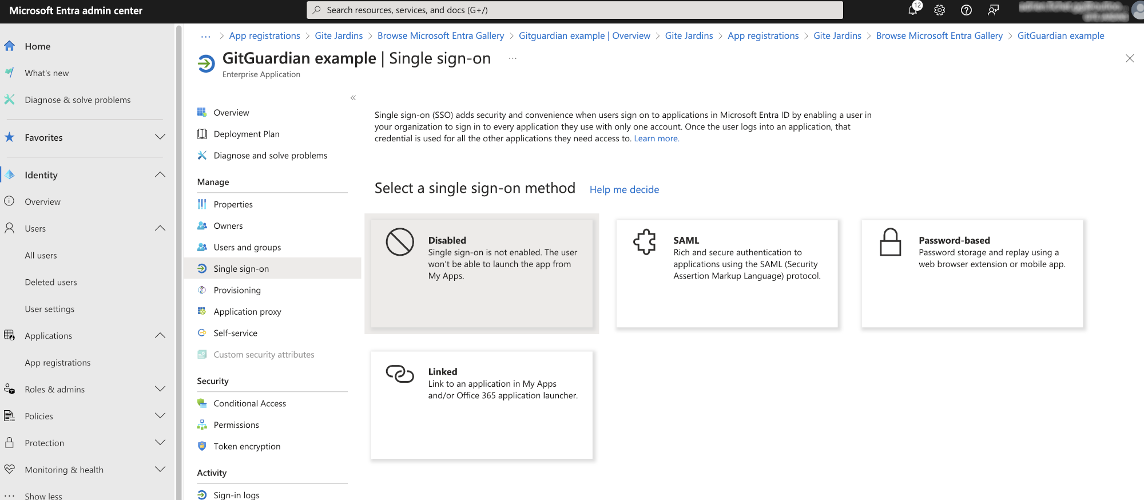Expand the Favorites section chevron

[x=160, y=137]
